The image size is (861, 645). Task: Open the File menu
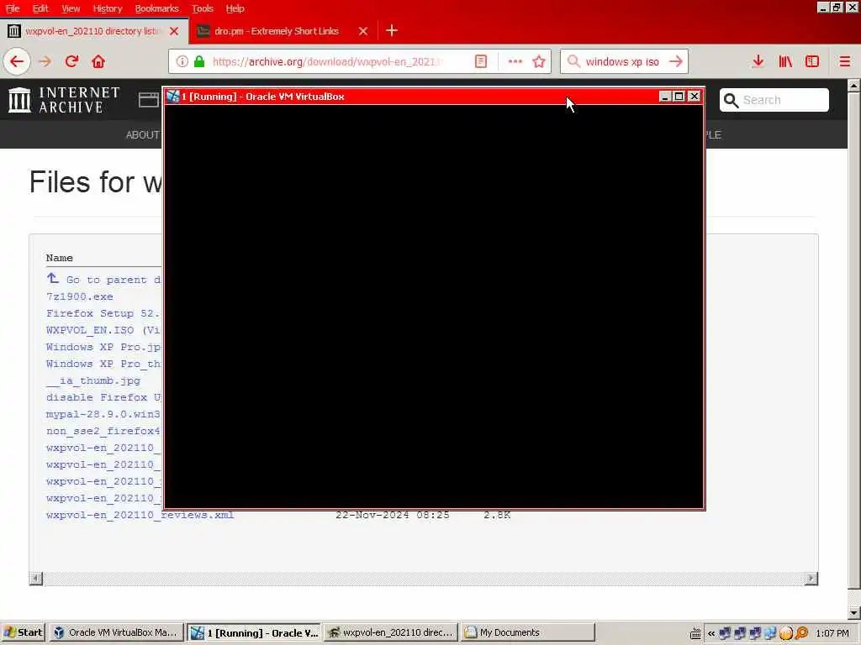[13, 8]
